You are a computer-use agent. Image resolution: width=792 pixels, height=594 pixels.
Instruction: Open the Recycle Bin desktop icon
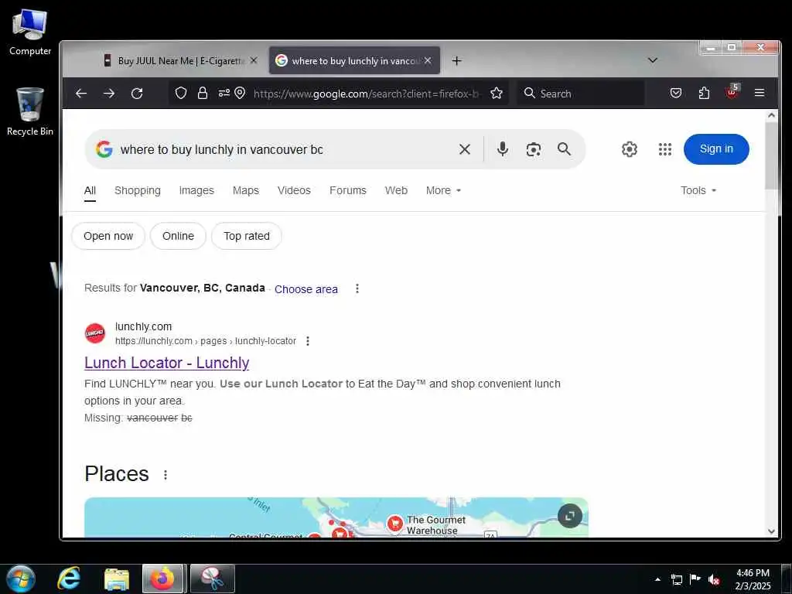click(30, 112)
